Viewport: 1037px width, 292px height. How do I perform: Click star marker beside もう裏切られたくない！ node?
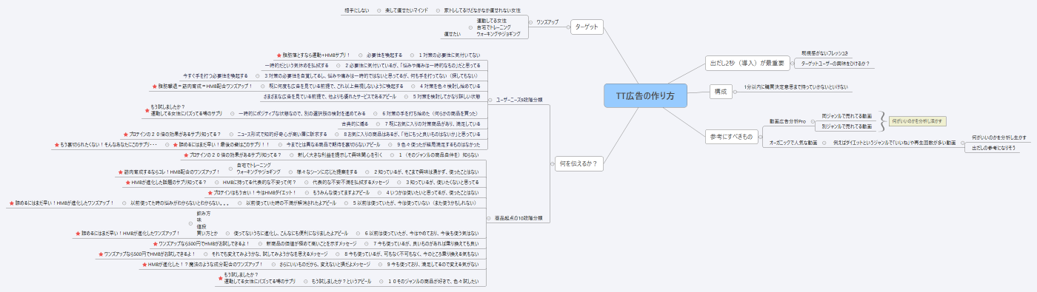pos(57,144)
